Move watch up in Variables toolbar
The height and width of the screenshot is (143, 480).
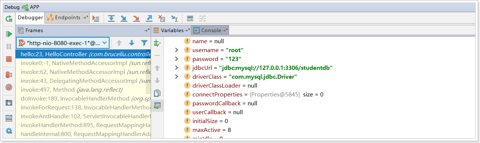point(157,68)
